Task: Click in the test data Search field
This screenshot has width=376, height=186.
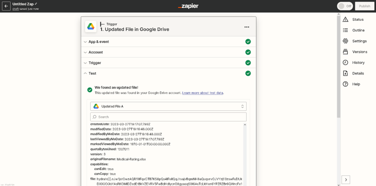Action: (x=168, y=117)
